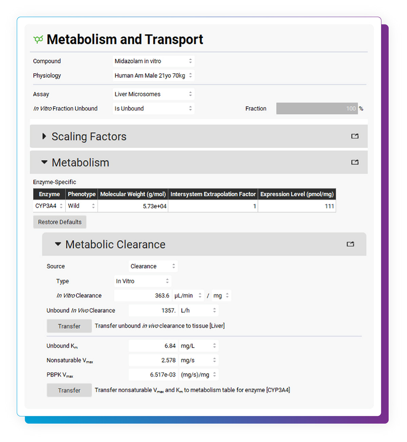Viewport: 407px width, 442px height.
Task: Expand the Scaling Factors section
Action: click(x=44, y=136)
